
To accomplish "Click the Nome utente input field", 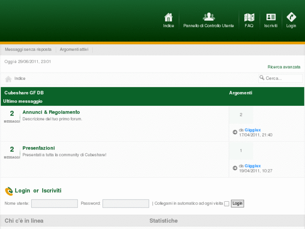I will tap(55, 203).
